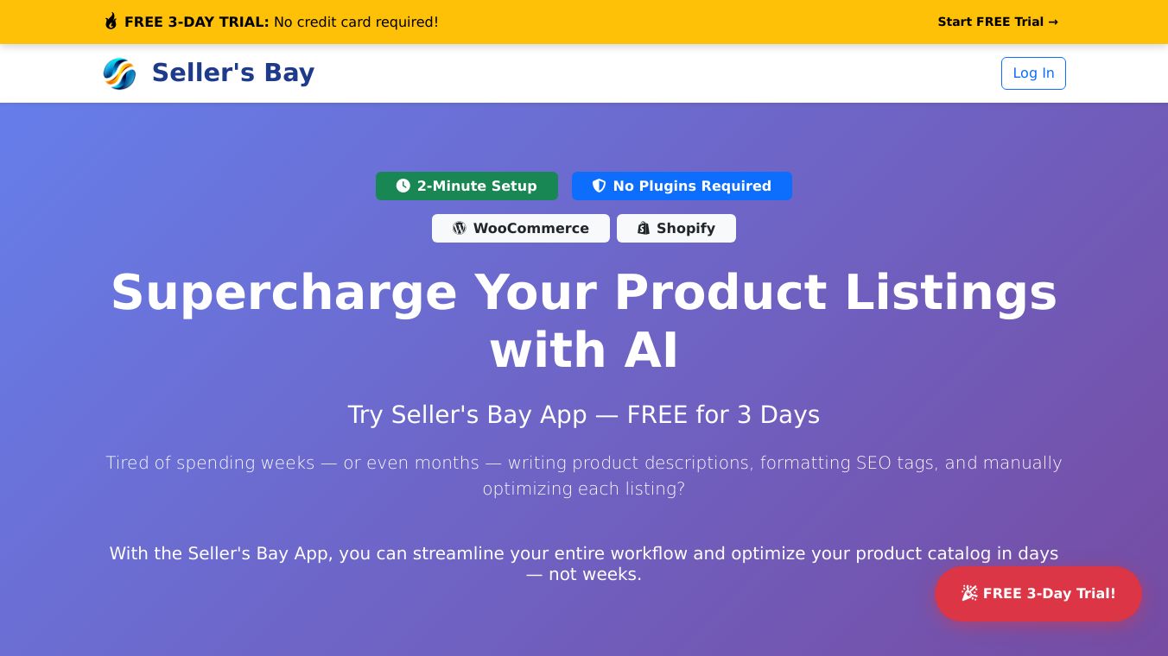Select the 2-Minute Setup badge label
Viewport: 1168px width, 656px height.
point(477,186)
